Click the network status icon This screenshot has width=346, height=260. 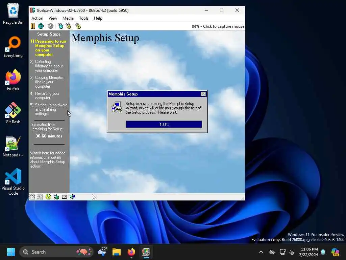56,197
